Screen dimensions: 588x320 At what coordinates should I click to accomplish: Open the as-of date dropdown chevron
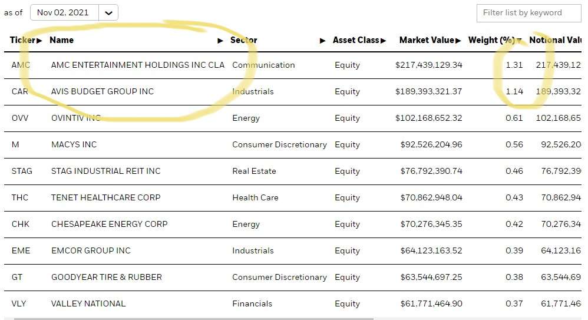point(108,13)
